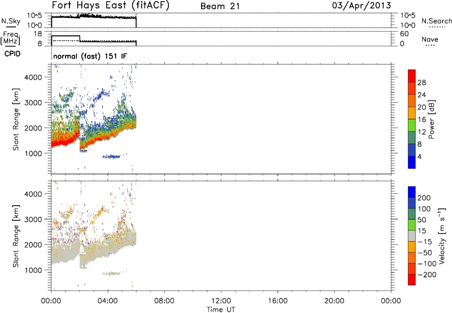
Task: Click the '4000' tick in the power panel
Action: pyautogui.click(x=33, y=77)
